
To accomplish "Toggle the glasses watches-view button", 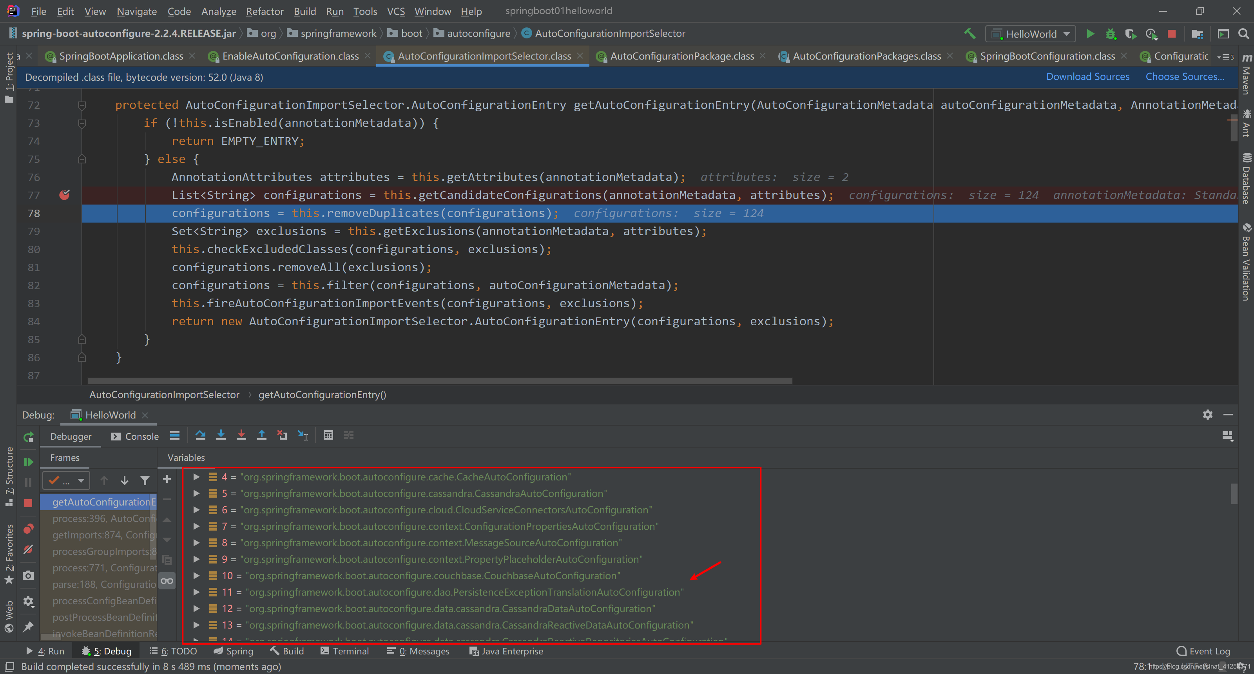I will (167, 581).
